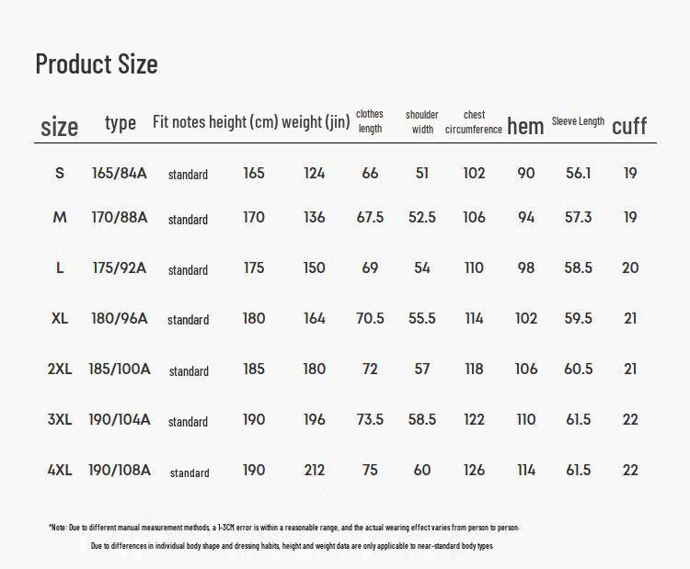Click the Product Size heading
The image size is (690, 569).
click(97, 63)
